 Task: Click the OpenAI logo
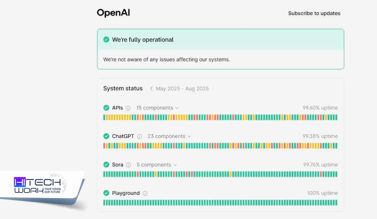113,12
